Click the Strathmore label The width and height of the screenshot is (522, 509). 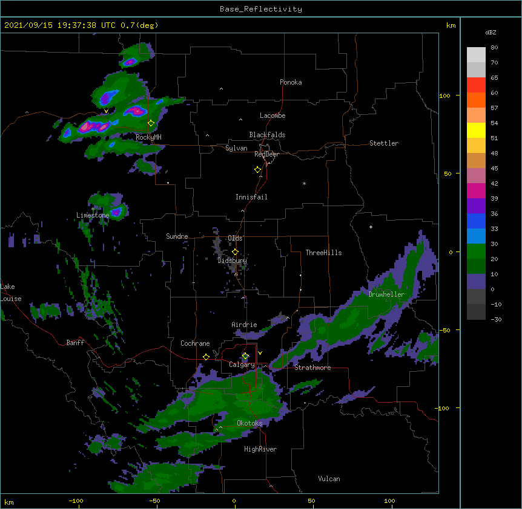tap(312, 368)
